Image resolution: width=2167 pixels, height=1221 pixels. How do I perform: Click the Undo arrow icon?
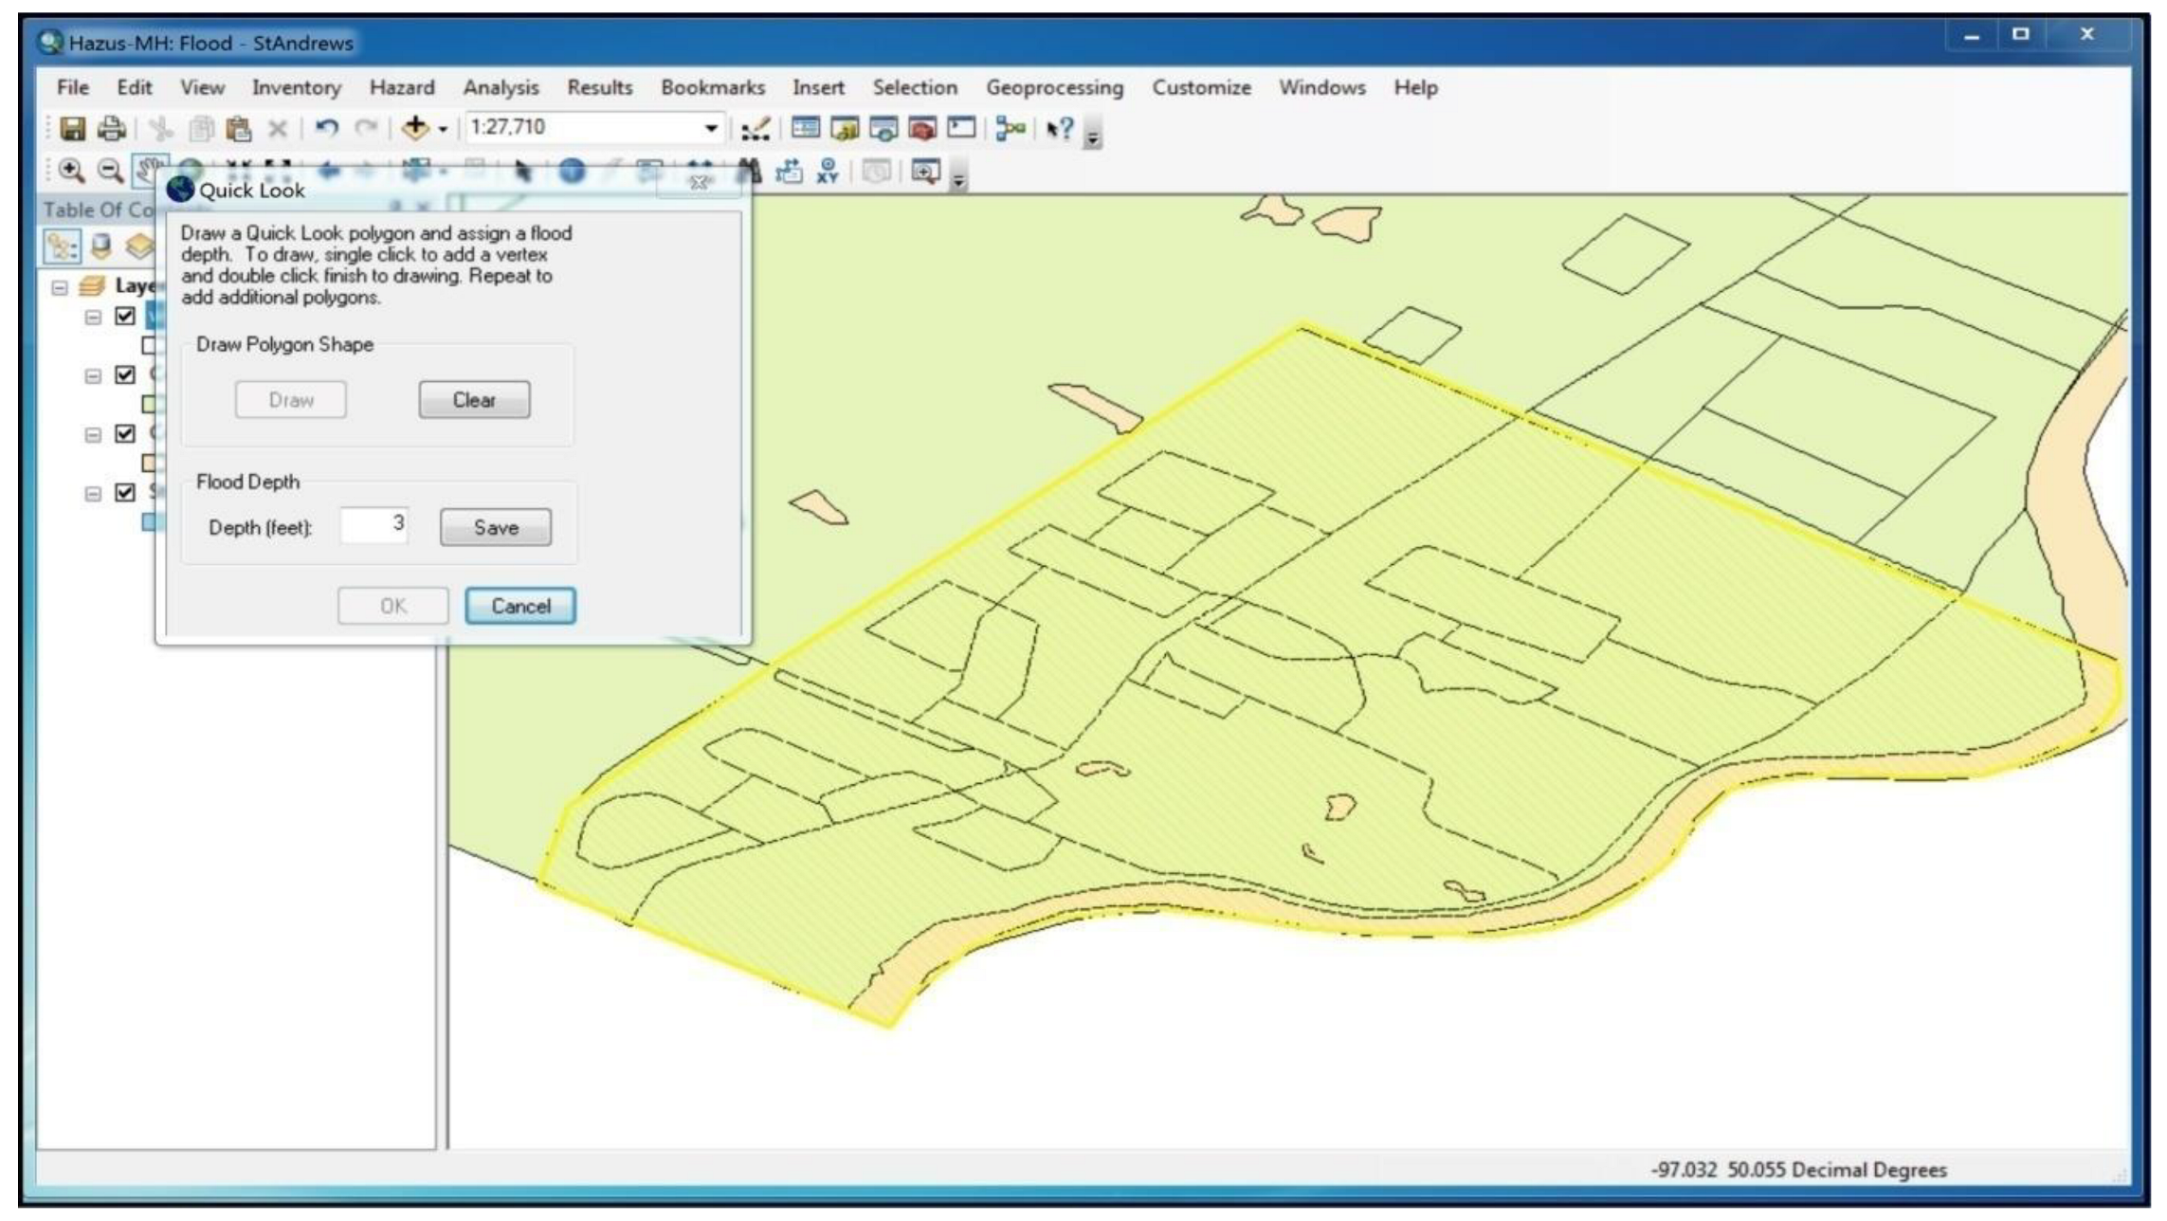point(327,128)
